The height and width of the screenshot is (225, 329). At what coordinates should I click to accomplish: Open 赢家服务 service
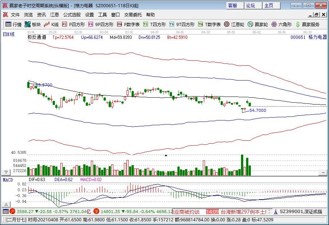click(308, 25)
